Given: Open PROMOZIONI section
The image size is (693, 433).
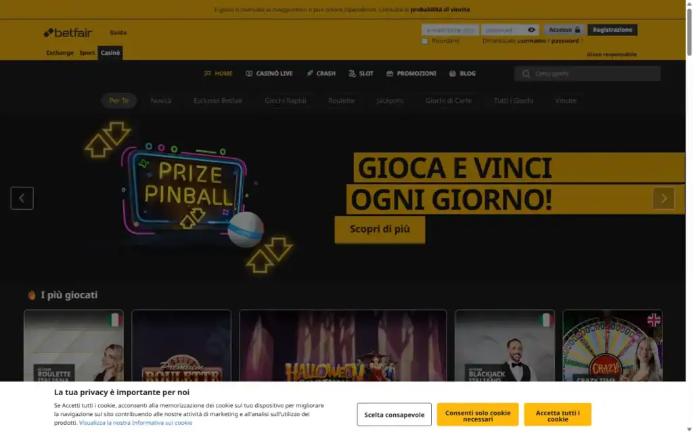Looking at the screenshot, I should (411, 73).
